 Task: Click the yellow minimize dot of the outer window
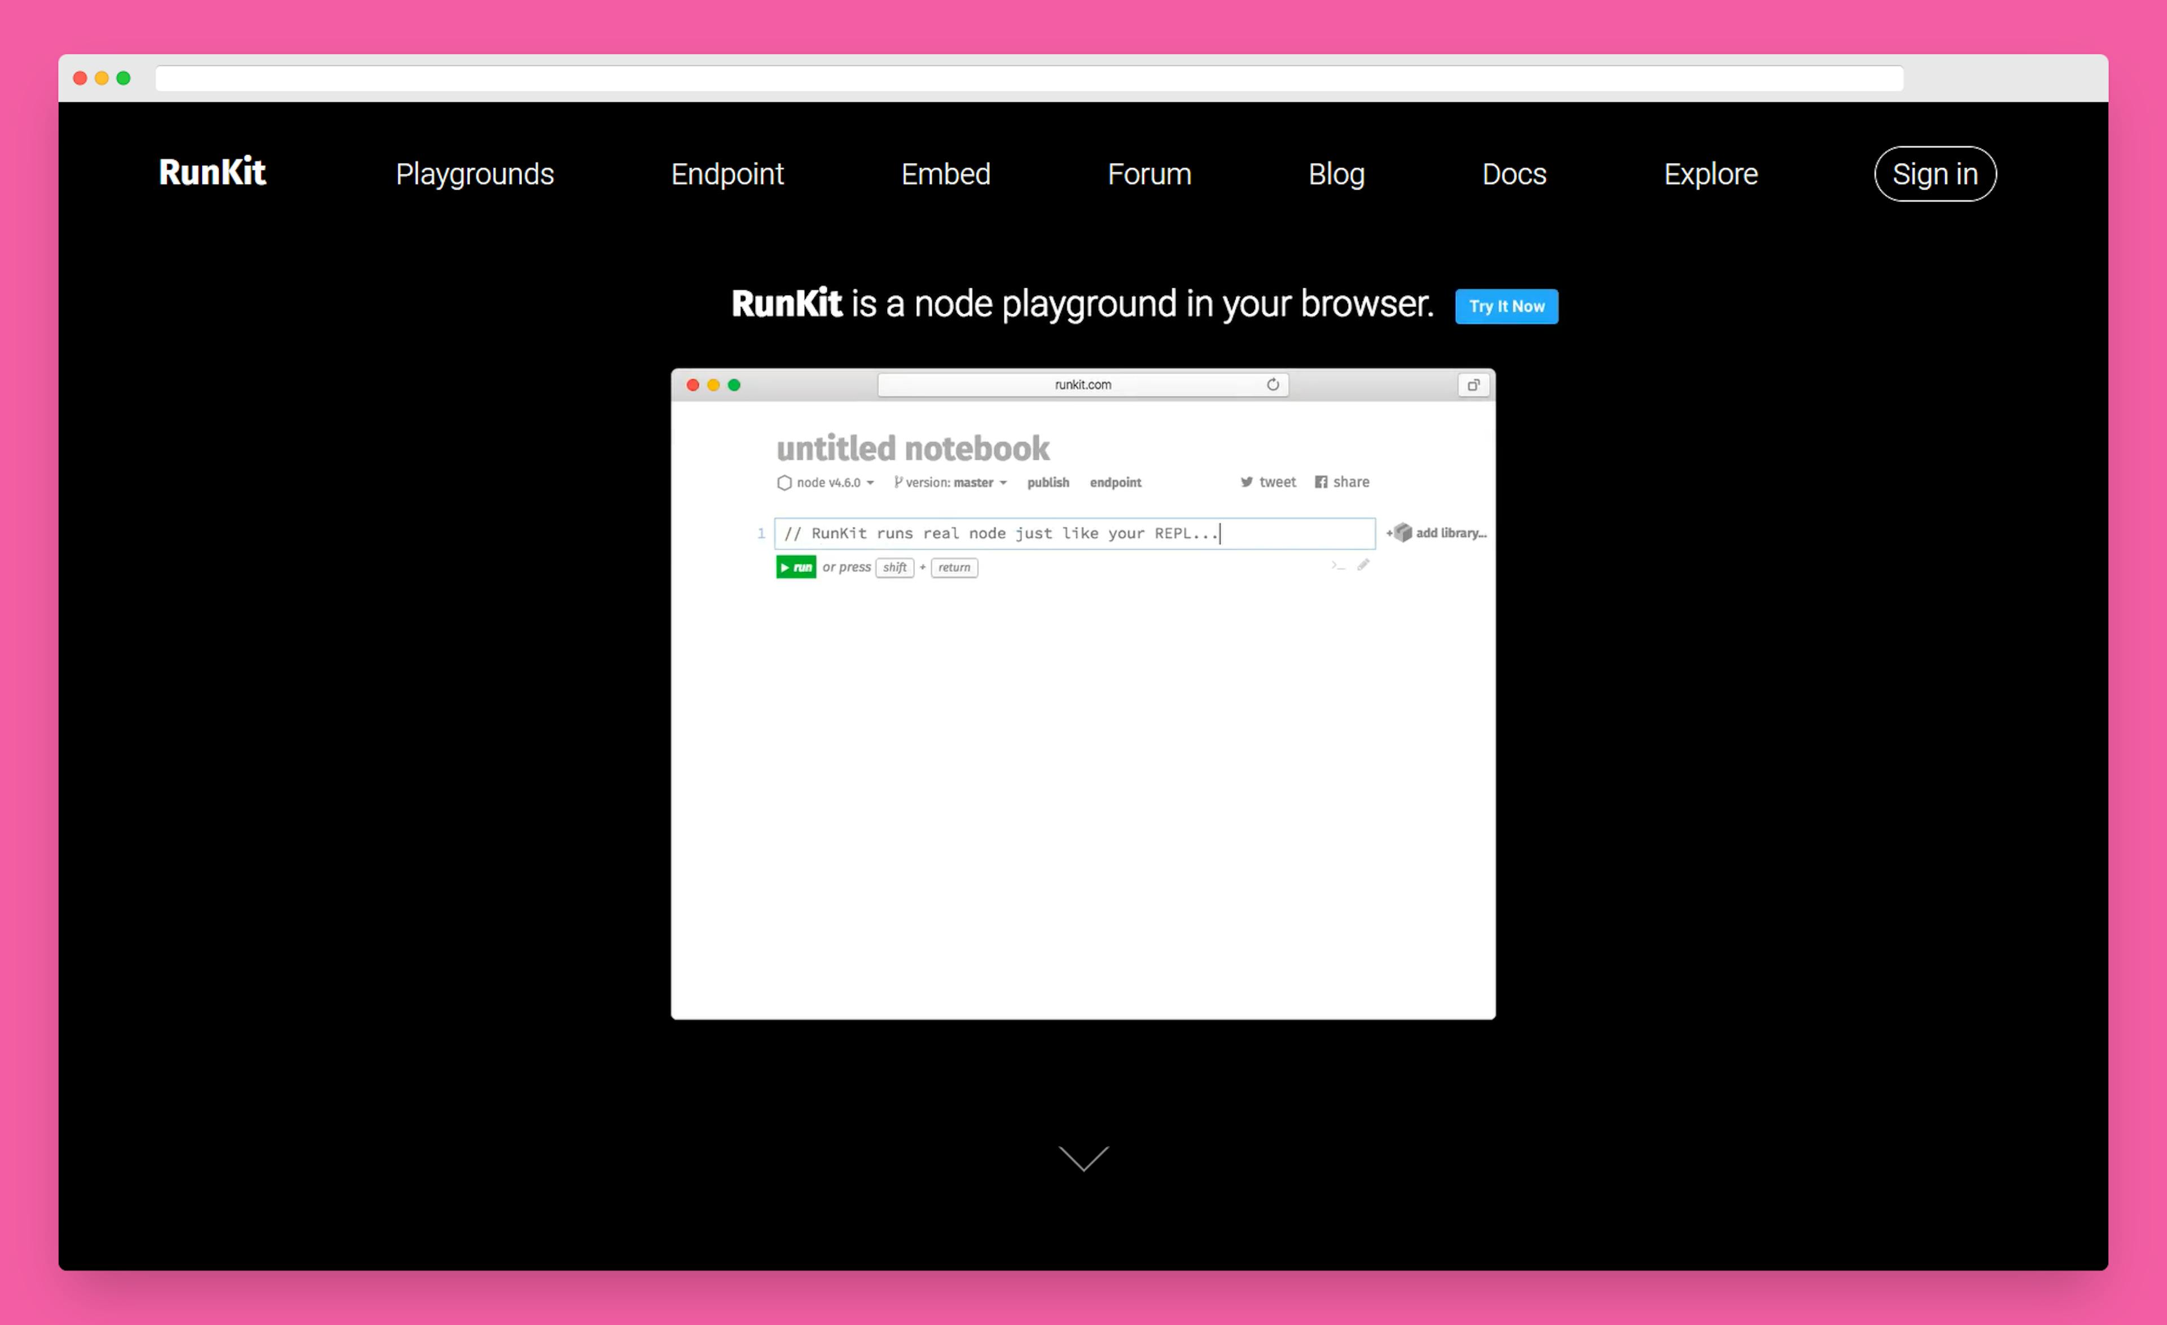(x=102, y=78)
